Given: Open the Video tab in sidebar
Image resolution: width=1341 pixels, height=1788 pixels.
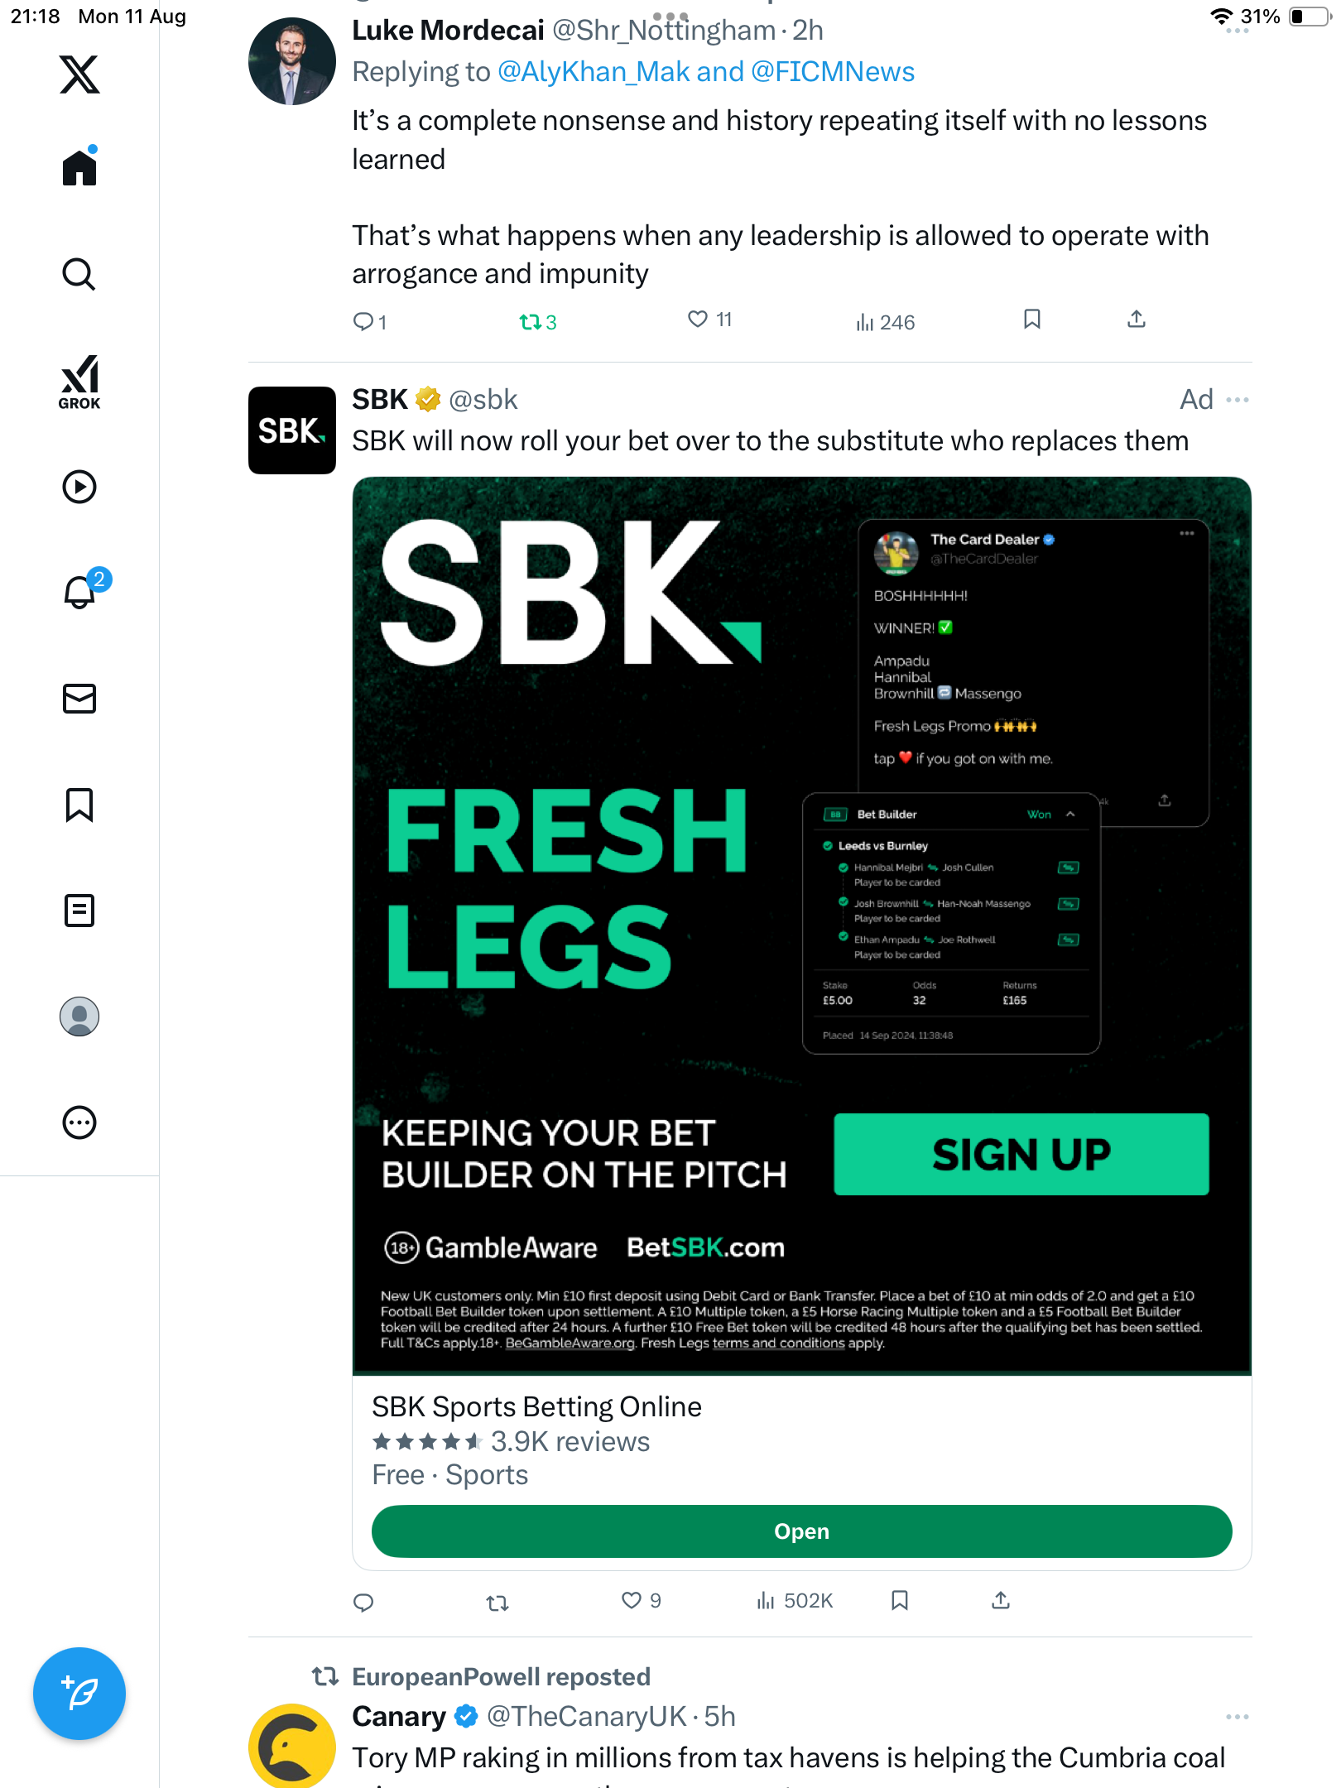Looking at the screenshot, I should point(79,487).
